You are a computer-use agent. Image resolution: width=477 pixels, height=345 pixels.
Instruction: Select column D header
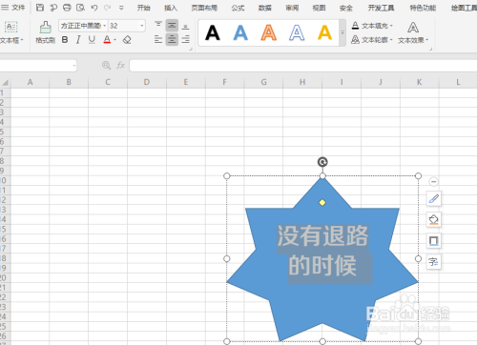pos(147,82)
